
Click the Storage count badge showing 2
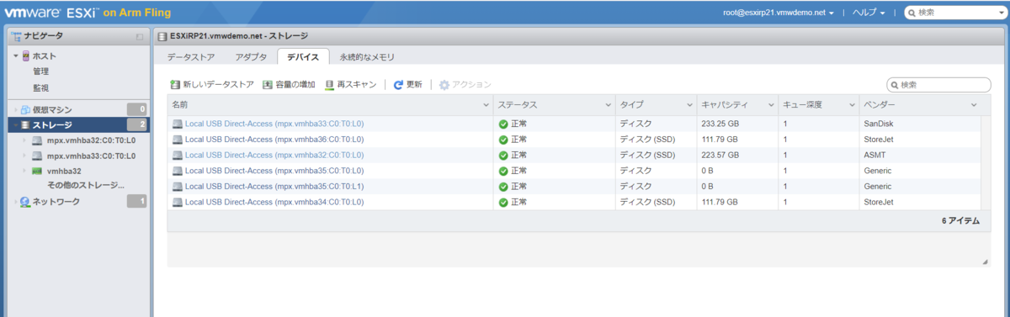137,125
